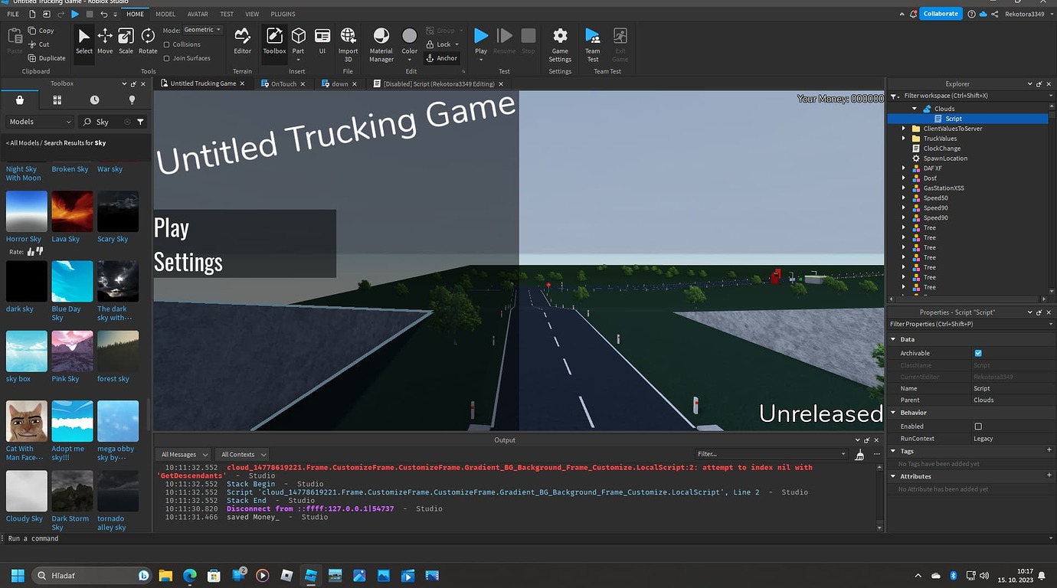This screenshot has height=588, width=1057.
Task: Pick the Rotate tool
Action: coord(148,41)
